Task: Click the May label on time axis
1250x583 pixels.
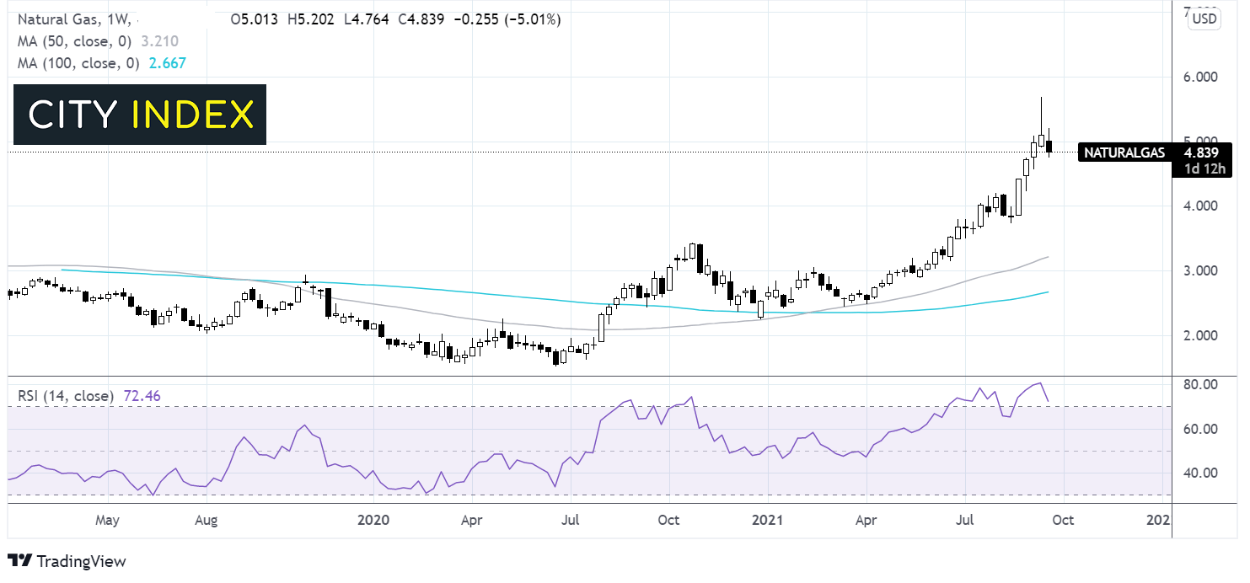Action: point(107,520)
